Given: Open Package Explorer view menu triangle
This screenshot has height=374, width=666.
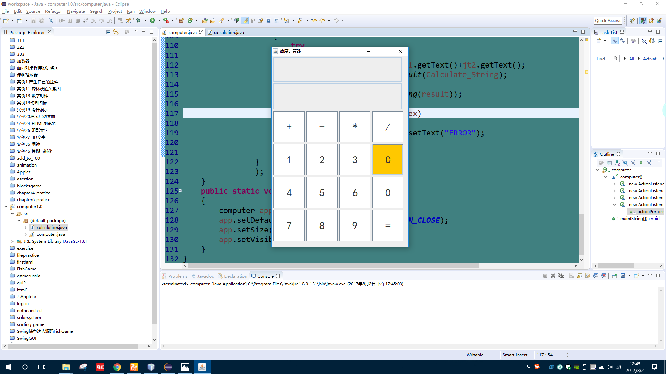Looking at the screenshot, I should pyautogui.click(x=136, y=32).
